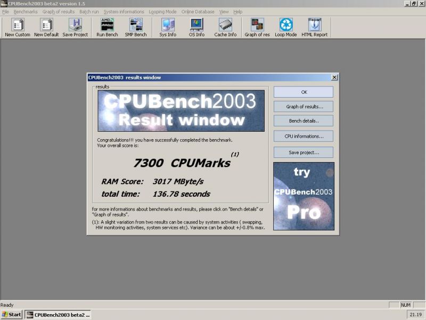426x320 pixels.
Task: Click the total time 136.78 seconds value
Action: (181, 194)
